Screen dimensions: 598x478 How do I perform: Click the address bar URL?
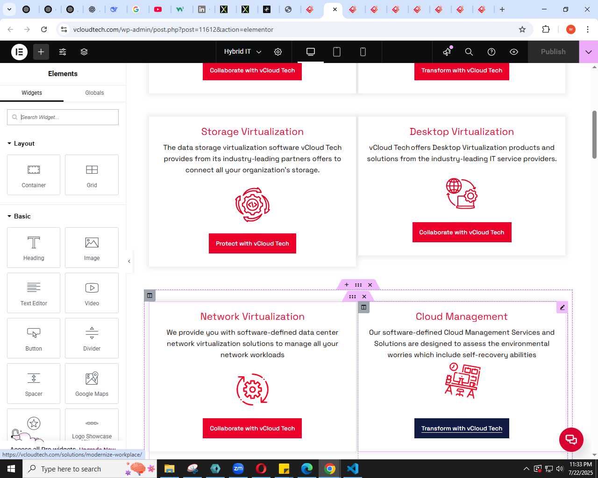point(173,29)
